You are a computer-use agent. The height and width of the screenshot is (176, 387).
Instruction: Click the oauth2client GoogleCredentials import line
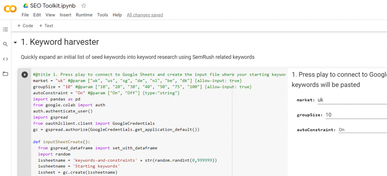coord(94,123)
